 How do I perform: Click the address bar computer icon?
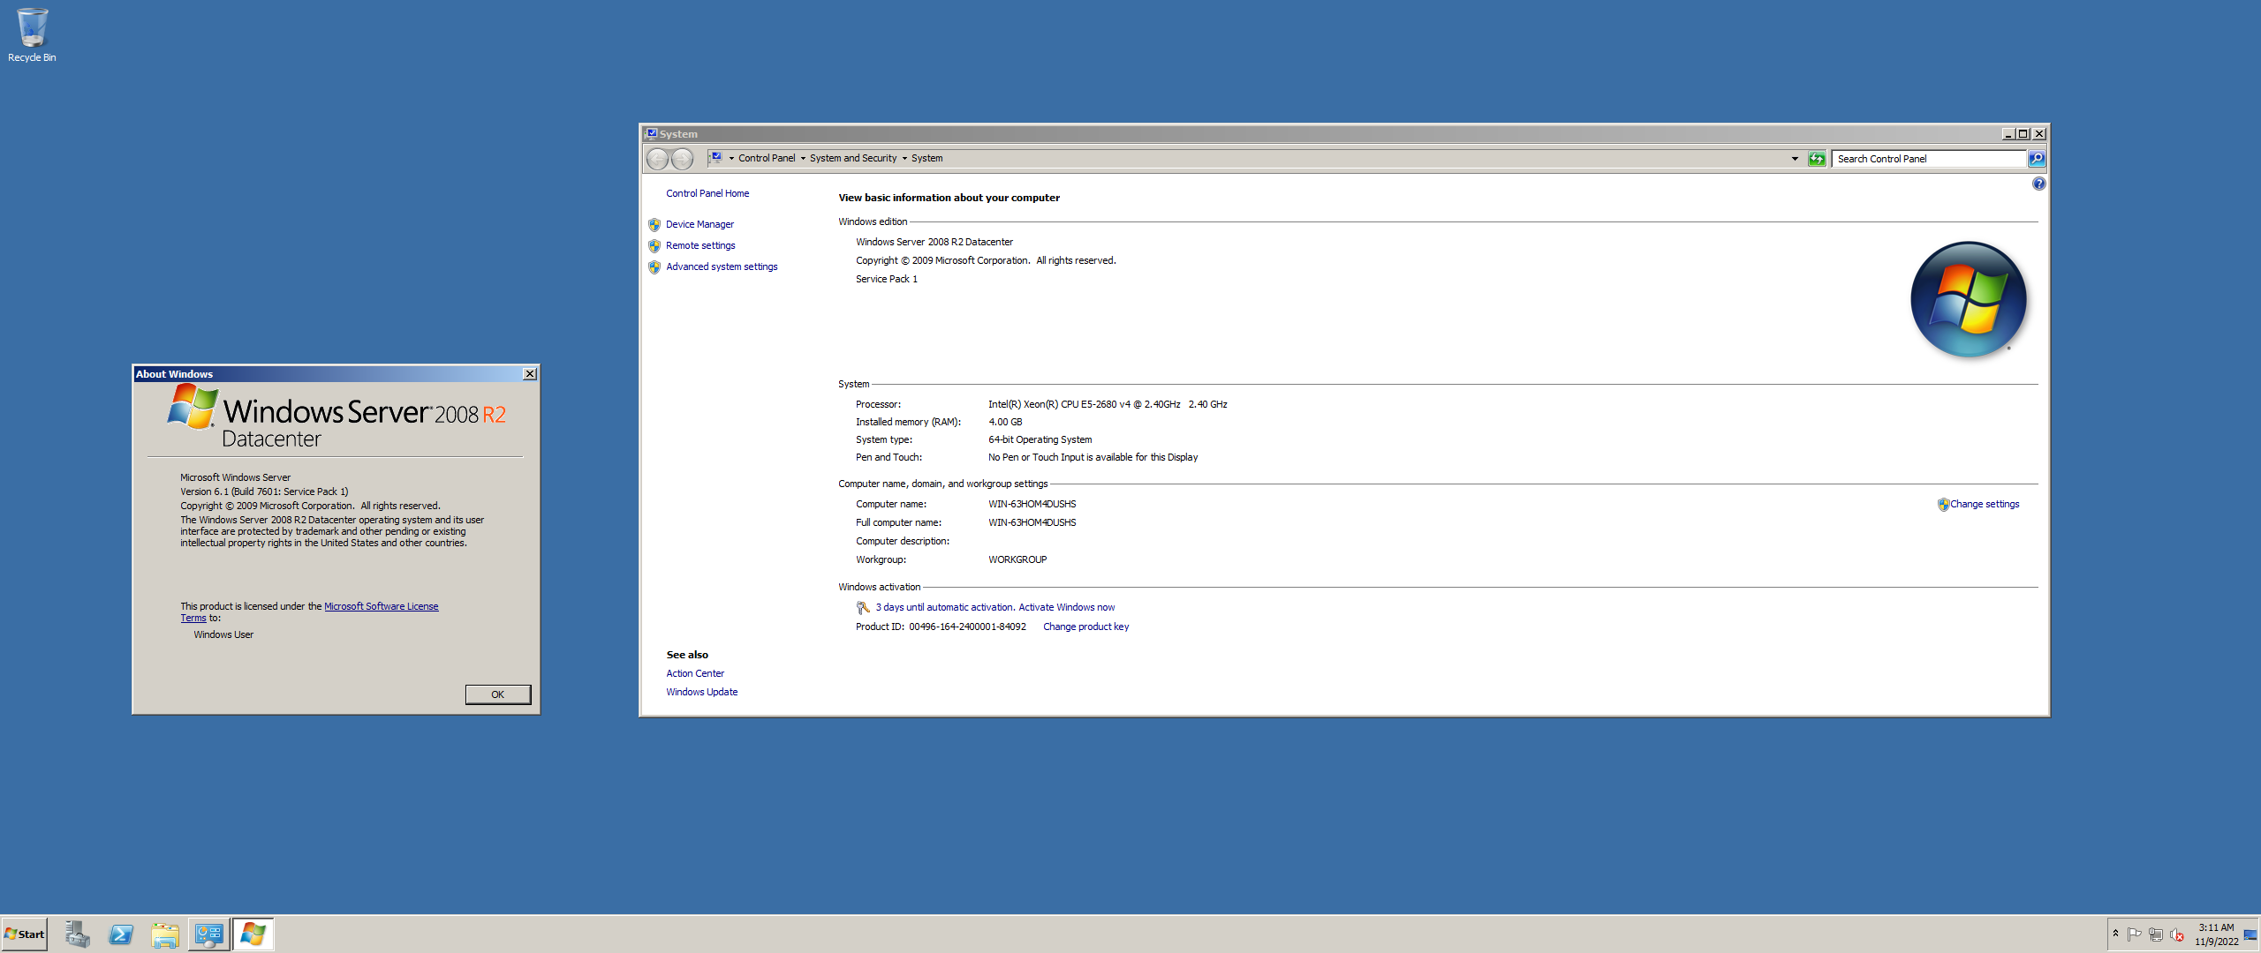click(716, 158)
